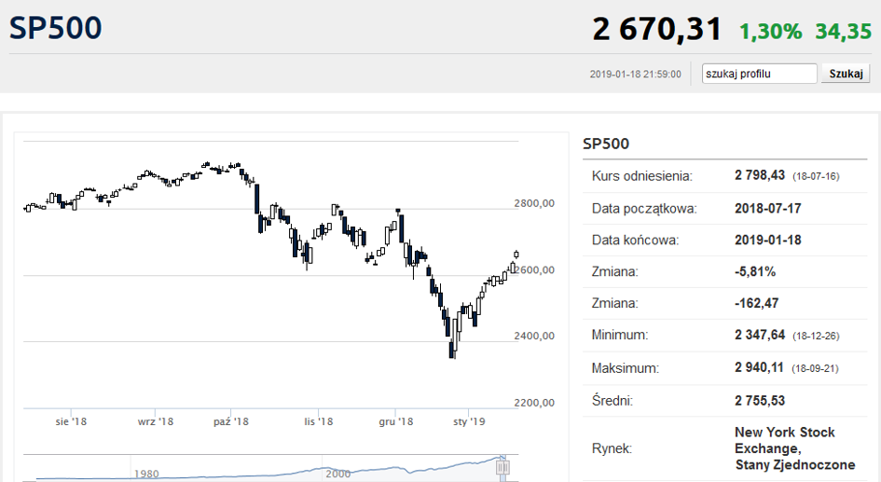The height and width of the screenshot is (482, 881).
Task: Click the 'Data początkowa' date 2018-07-17
Action: point(767,209)
